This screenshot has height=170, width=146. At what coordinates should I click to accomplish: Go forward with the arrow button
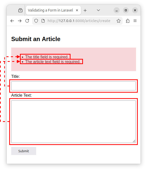[20, 21]
